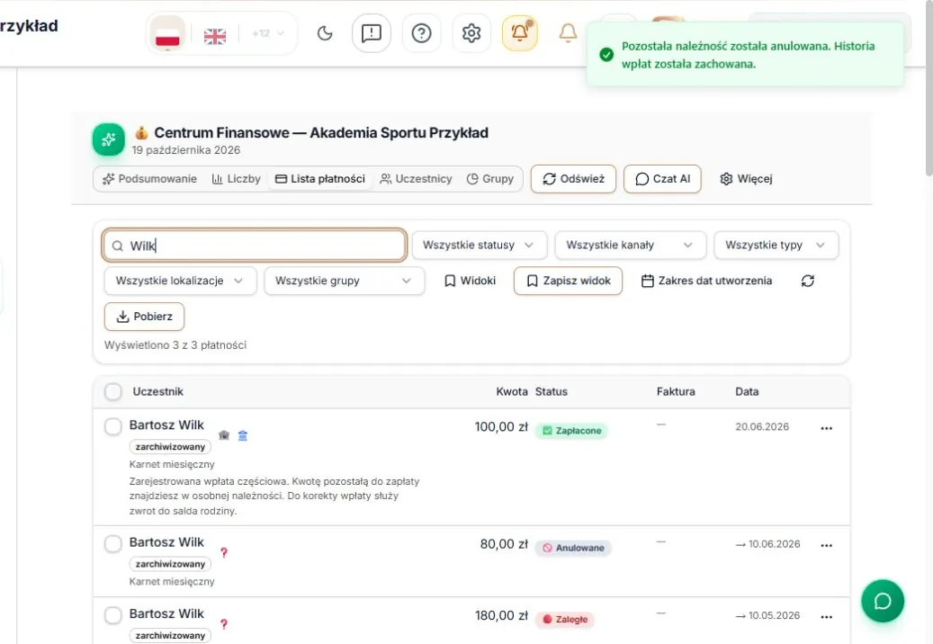Screen dimensions: 933x644
Task: Toggle dark mode with the moon icon
Action: (325, 33)
